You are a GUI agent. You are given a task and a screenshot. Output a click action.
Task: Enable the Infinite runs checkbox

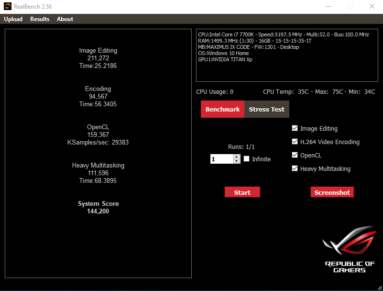[x=246, y=159]
